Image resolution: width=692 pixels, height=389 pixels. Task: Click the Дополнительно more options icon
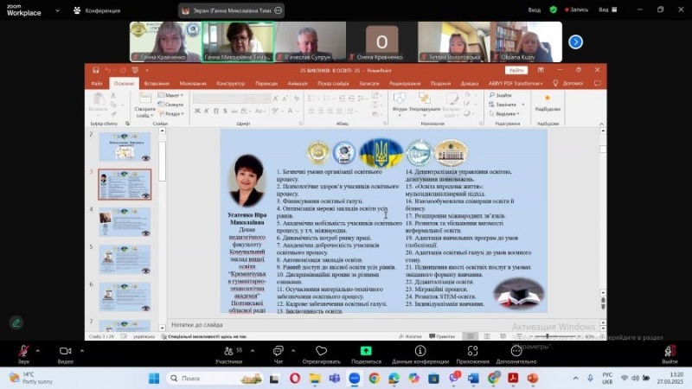click(x=516, y=351)
